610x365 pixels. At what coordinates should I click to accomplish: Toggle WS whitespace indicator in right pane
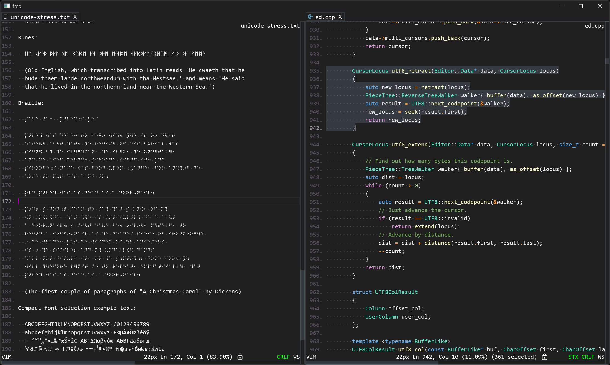(x=601, y=357)
